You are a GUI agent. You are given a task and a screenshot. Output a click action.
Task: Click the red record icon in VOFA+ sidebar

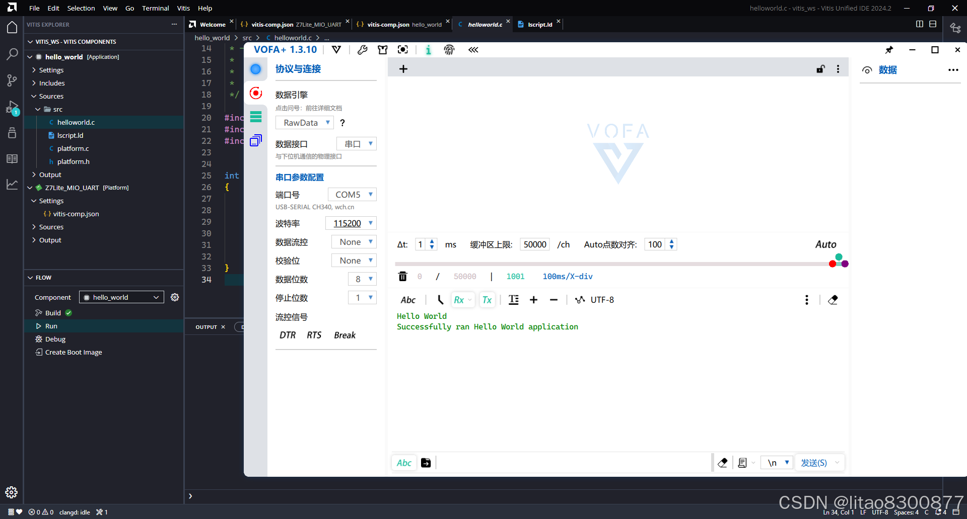pos(256,93)
